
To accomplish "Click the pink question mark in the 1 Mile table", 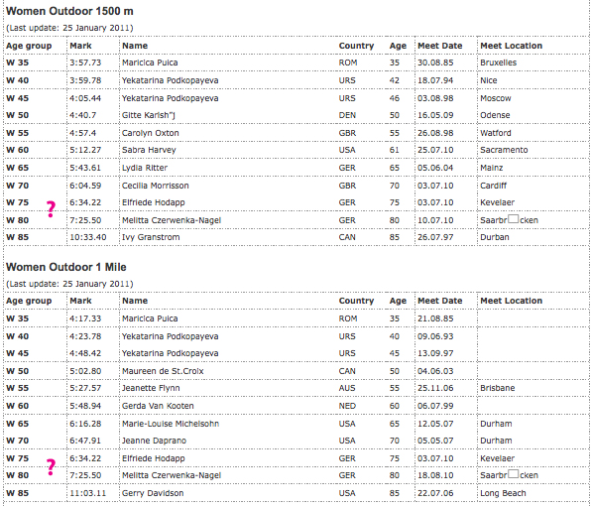I will click(x=51, y=467).
